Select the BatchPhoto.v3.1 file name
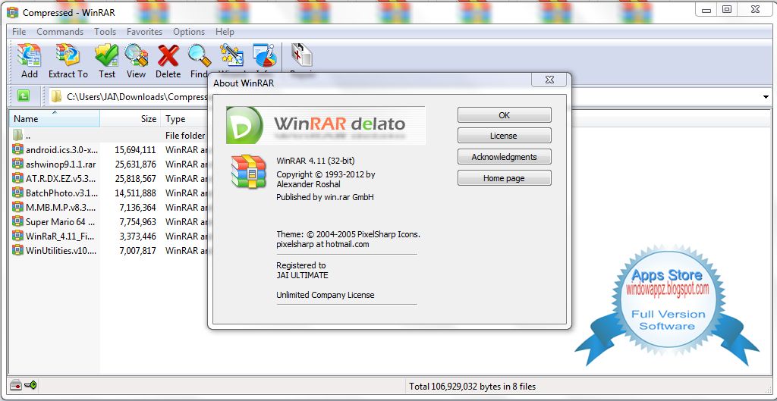The image size is (777, 401). 61,193
